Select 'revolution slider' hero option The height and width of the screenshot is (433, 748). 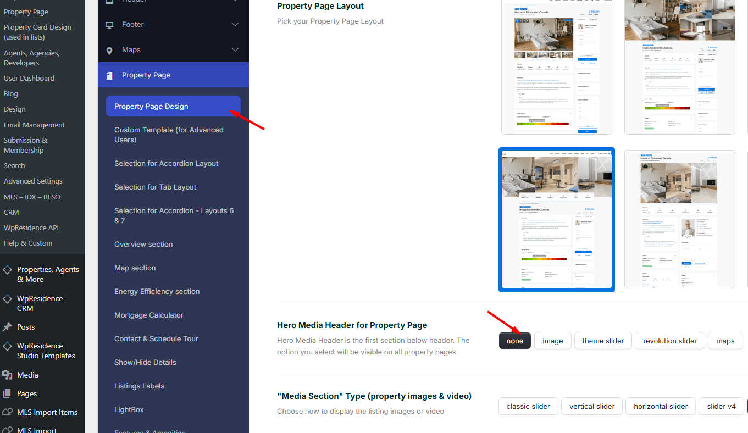(670, 341)
